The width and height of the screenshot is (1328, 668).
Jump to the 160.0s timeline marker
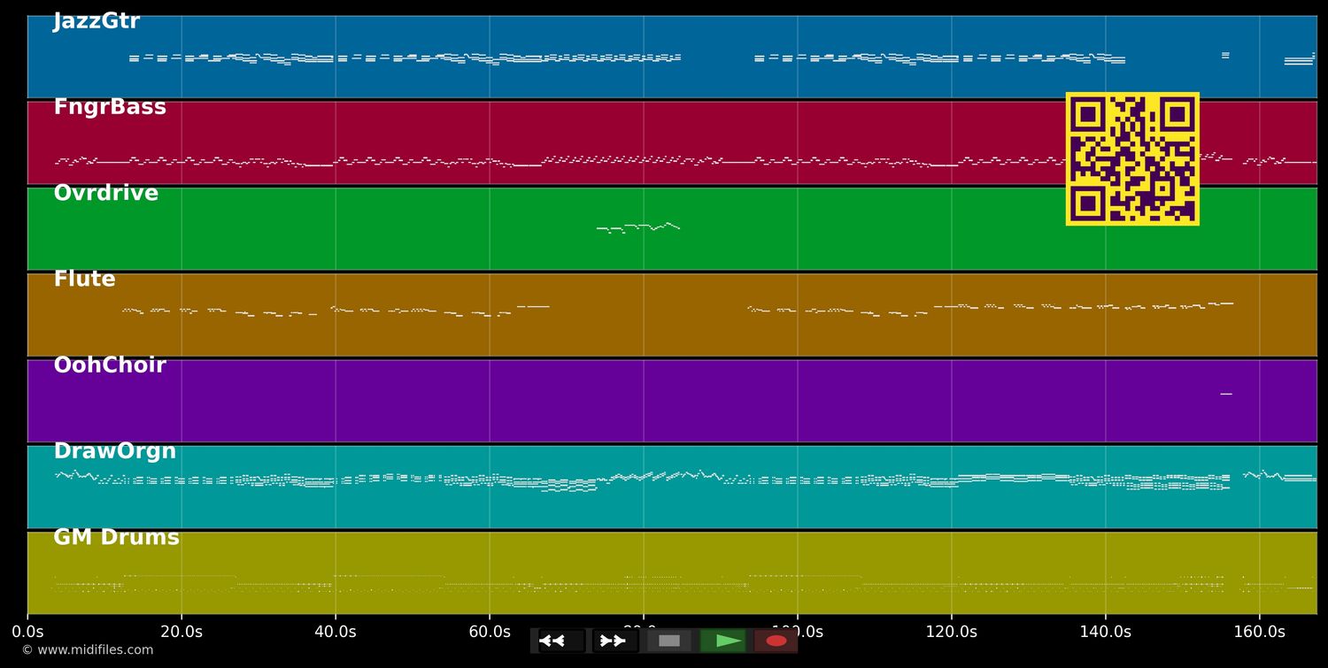click(1260, 632)
